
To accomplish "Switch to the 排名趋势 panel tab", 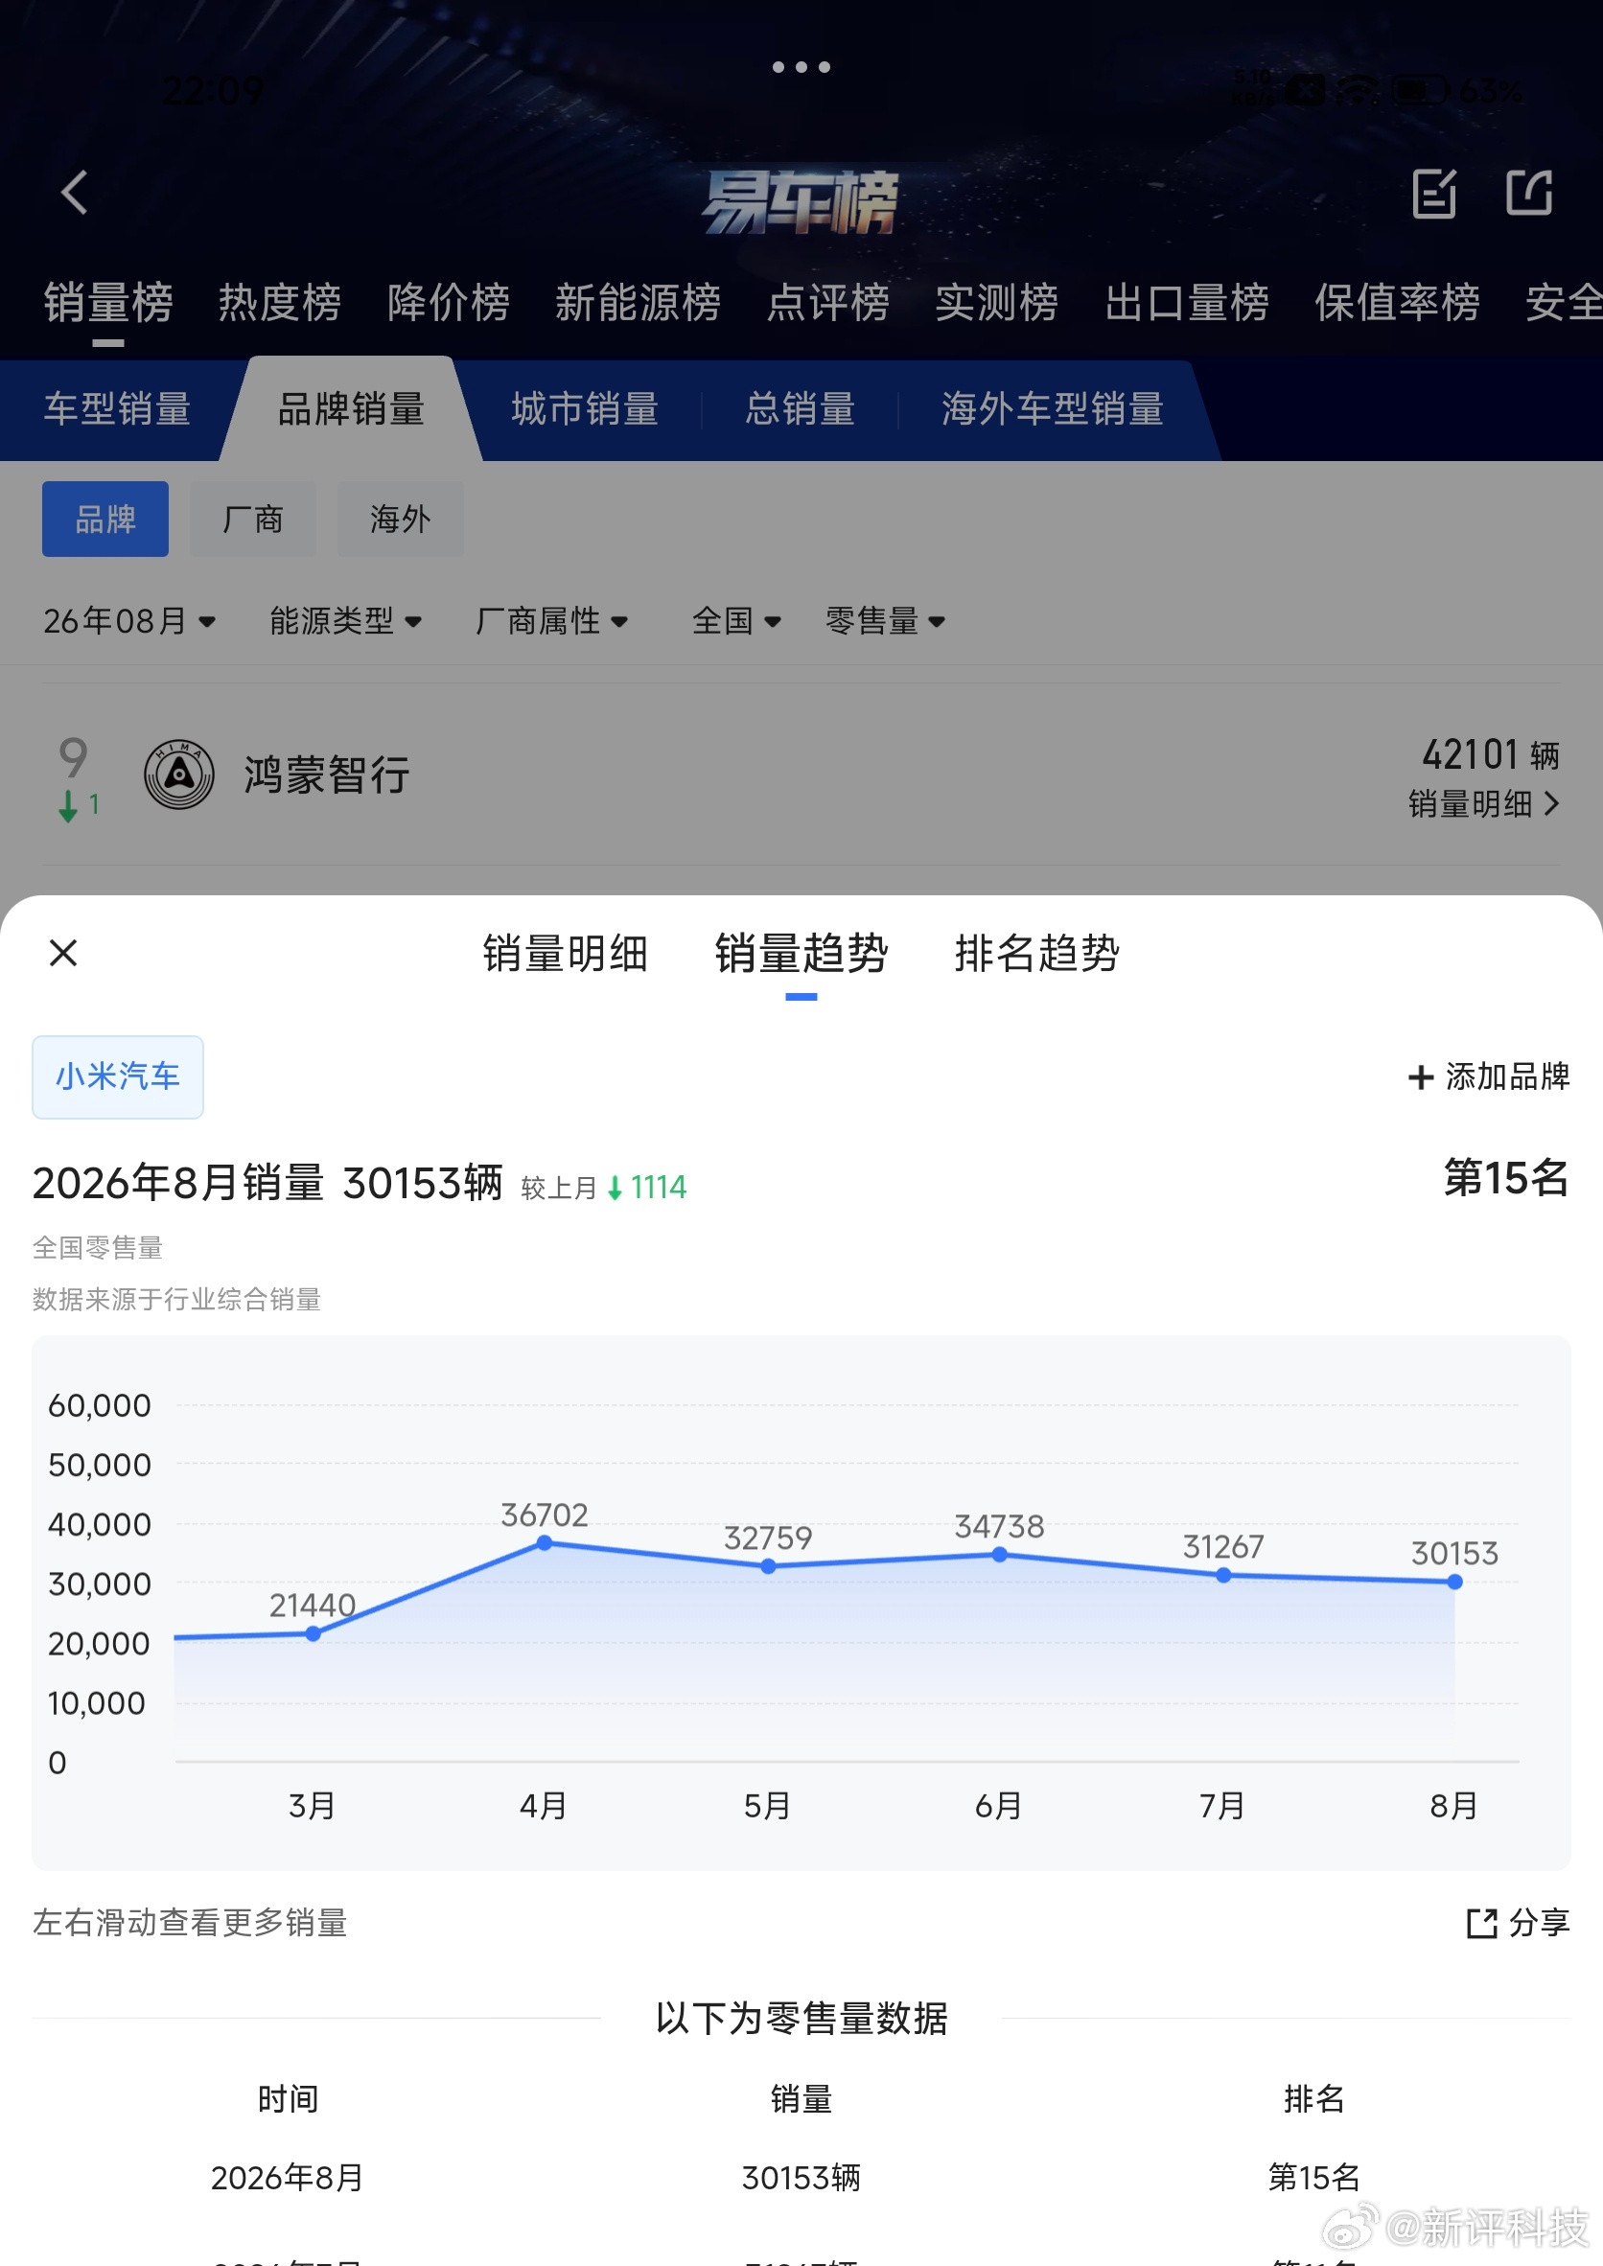I will 1036,954.
